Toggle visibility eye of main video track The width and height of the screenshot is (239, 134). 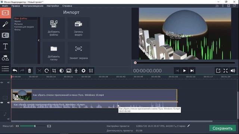pyautogui.click(x=1, y=103)
